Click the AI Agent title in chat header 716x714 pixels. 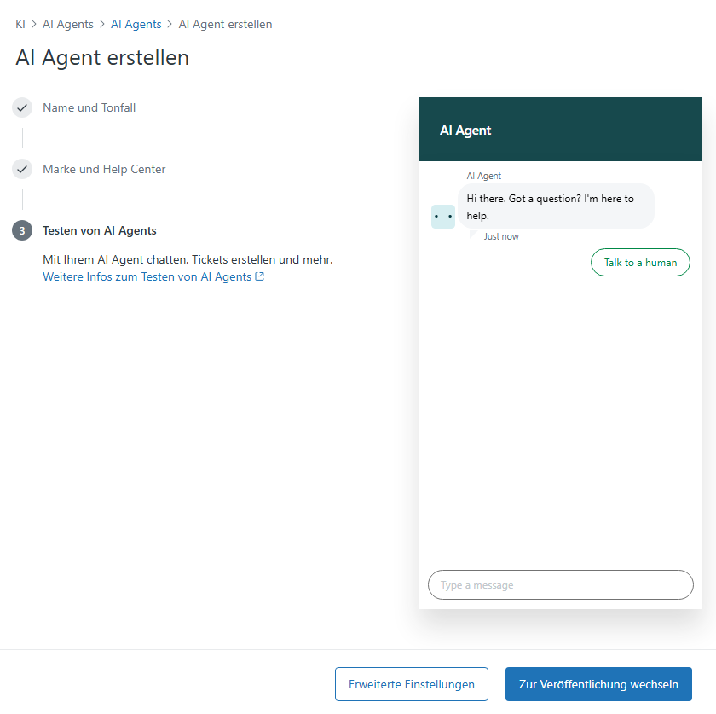click(x=465, y=131)
